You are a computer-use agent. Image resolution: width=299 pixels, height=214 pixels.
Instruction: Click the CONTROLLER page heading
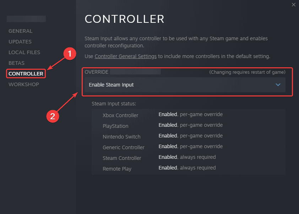coord(124,19)
